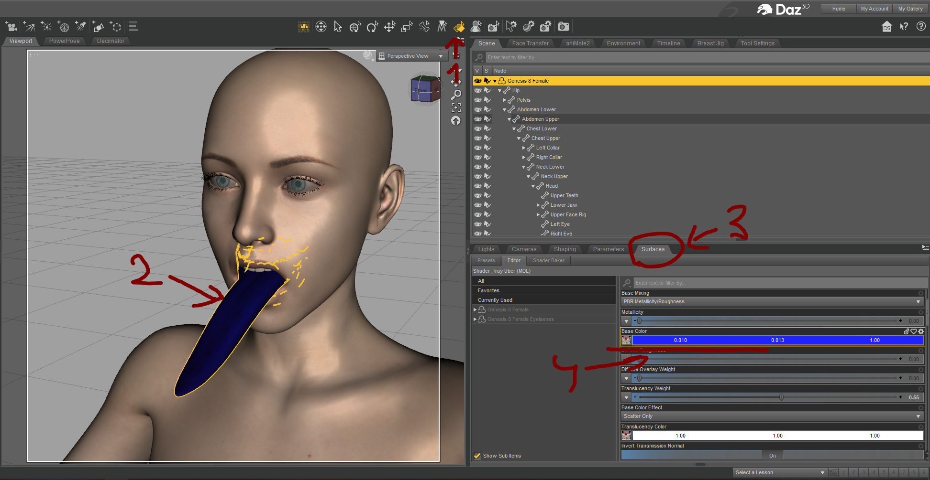The height and width of the screenshot is (480, 930).
Task: Favorite the Base Color property with heart icon
Action: 914,331
